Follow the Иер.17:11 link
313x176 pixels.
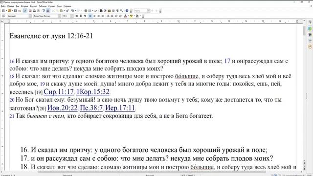pos(120,108)
